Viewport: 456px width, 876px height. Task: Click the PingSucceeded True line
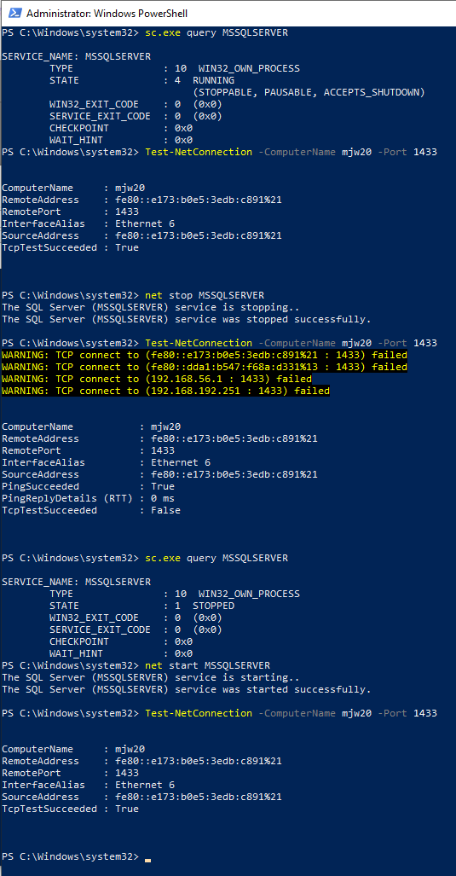(88, 486)
